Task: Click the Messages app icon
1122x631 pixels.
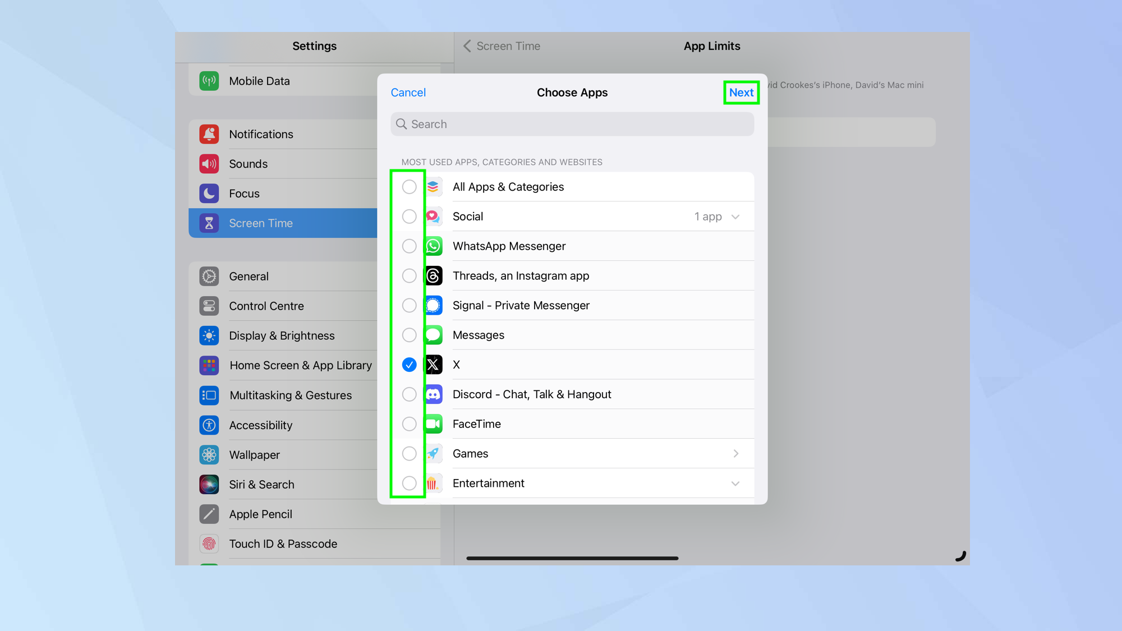Action: [x=433, y=335]
